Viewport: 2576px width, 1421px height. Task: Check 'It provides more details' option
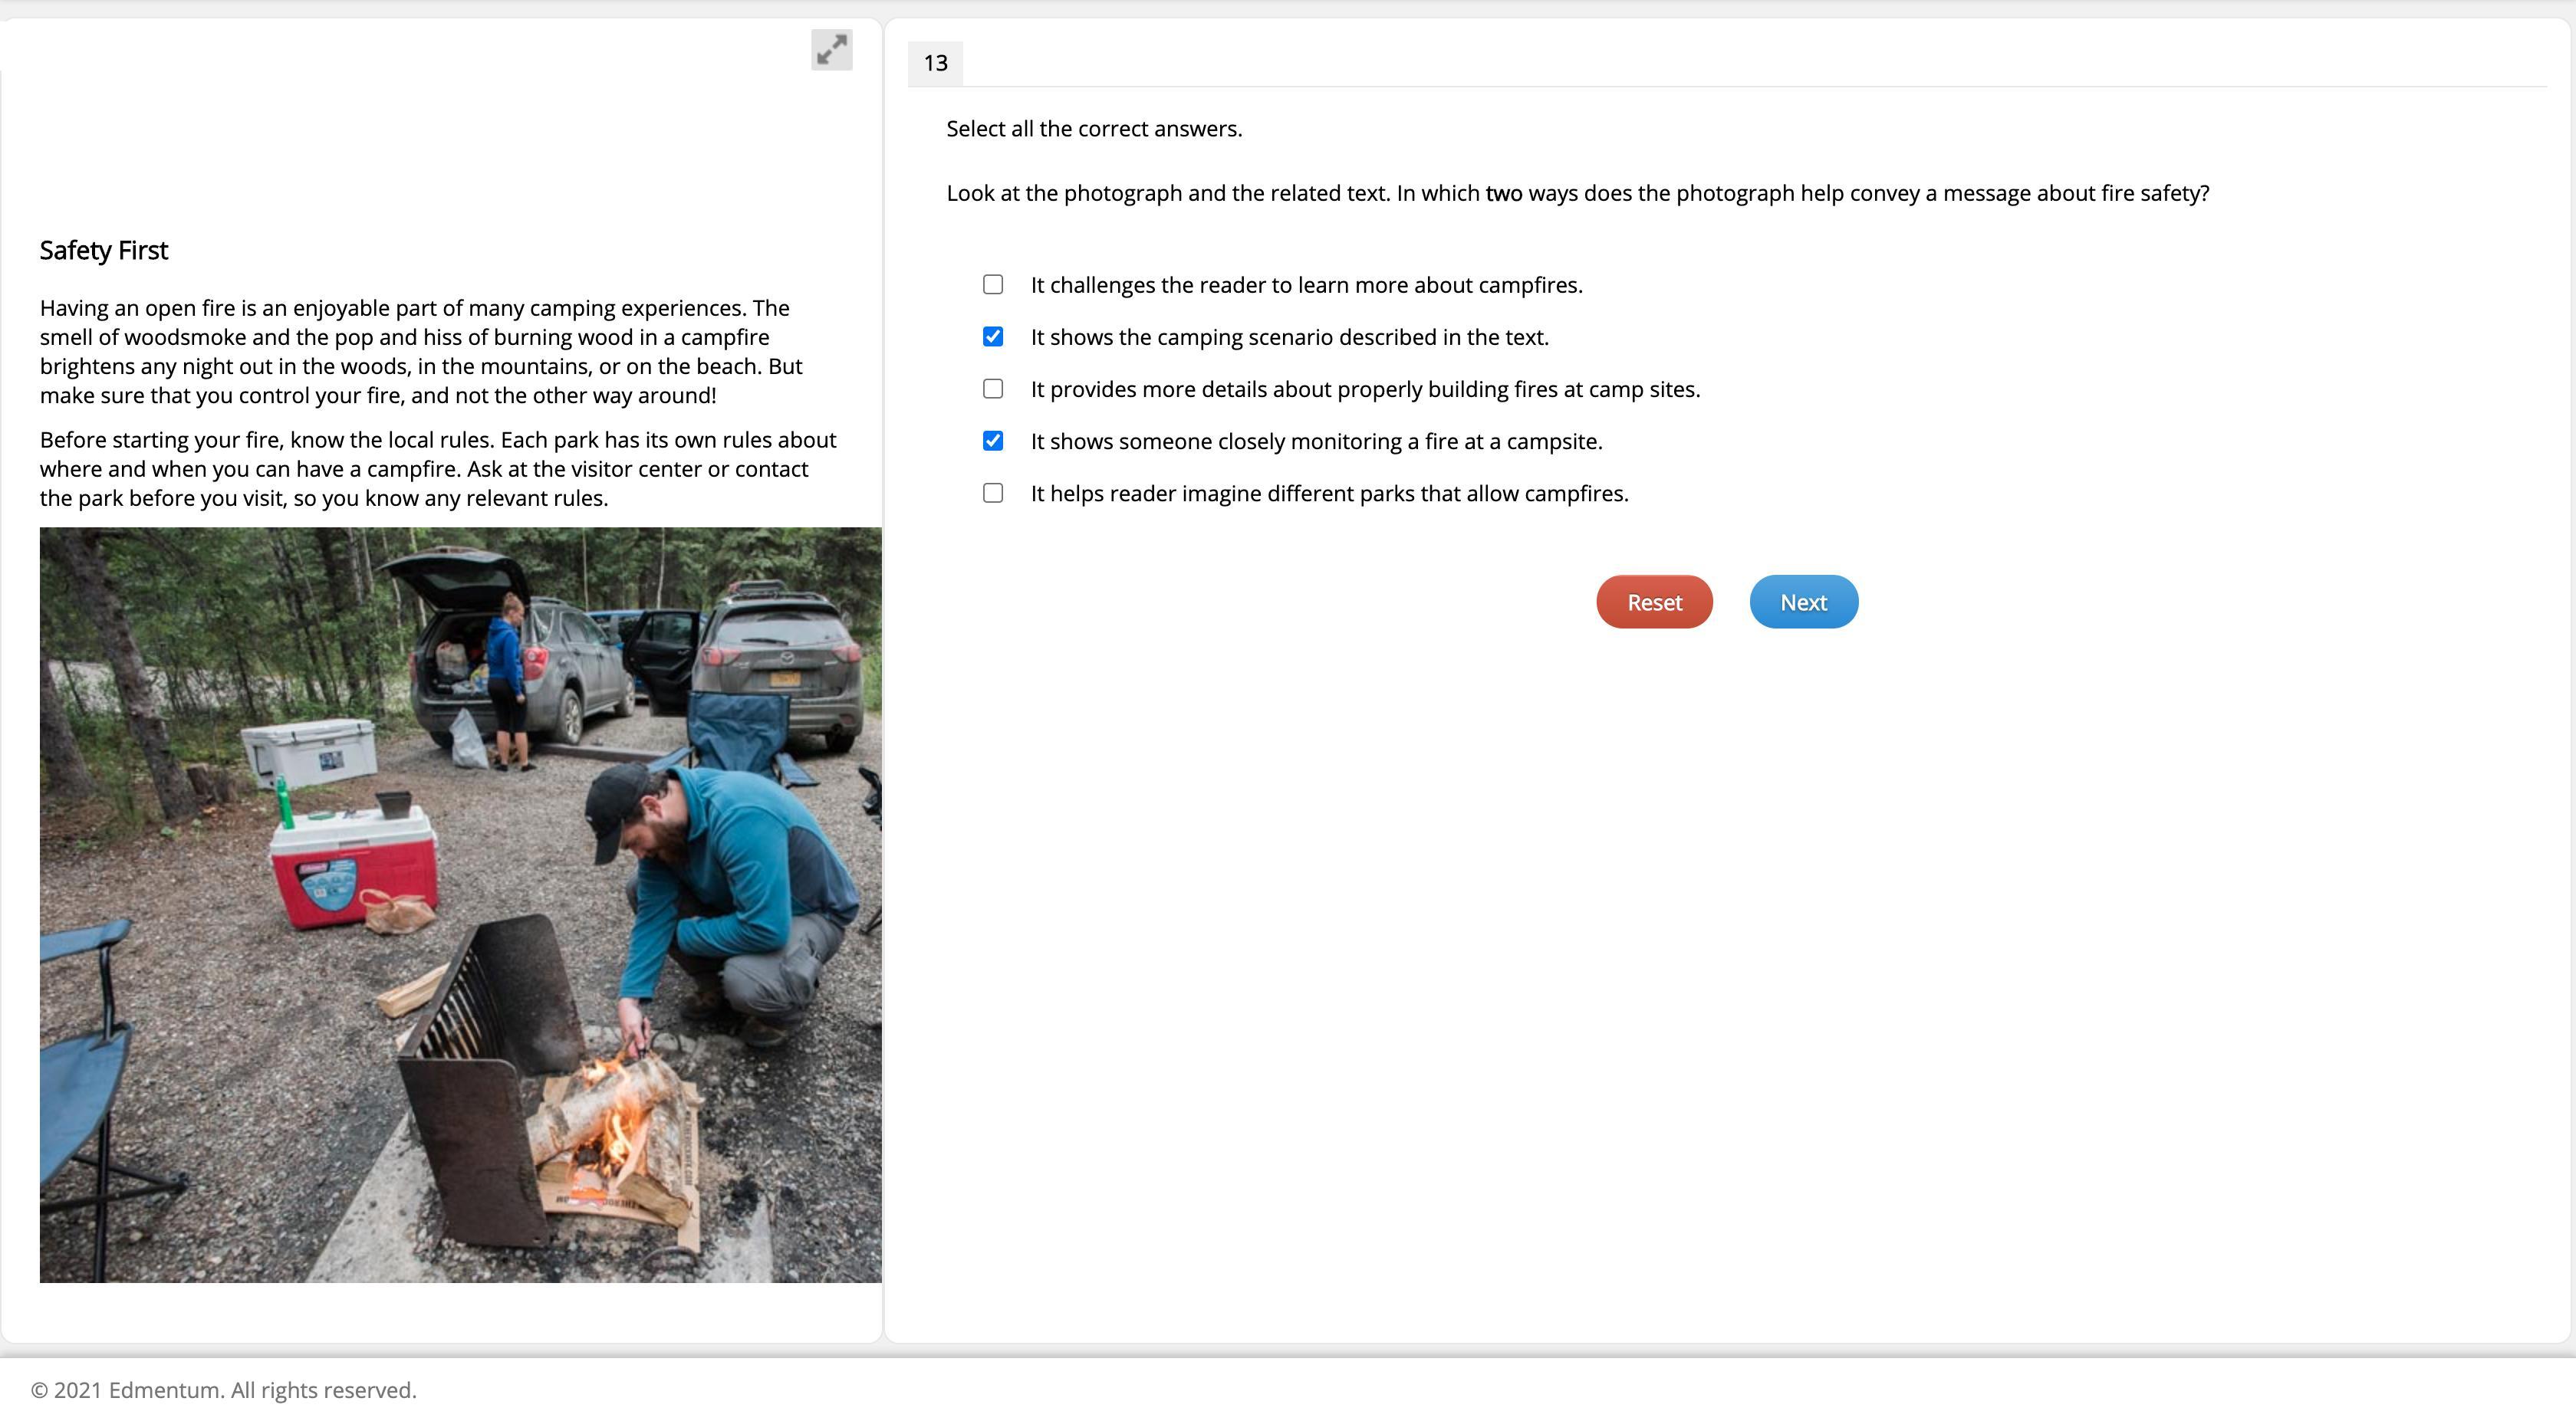[992, 389]
